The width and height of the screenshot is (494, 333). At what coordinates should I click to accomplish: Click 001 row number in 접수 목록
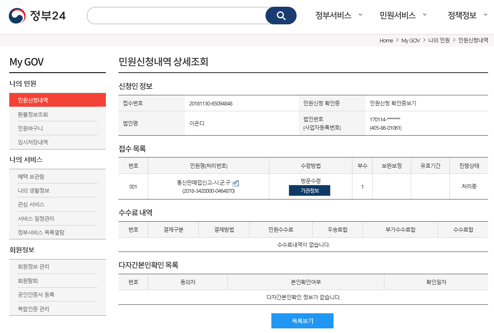click(x=133, y=186)
